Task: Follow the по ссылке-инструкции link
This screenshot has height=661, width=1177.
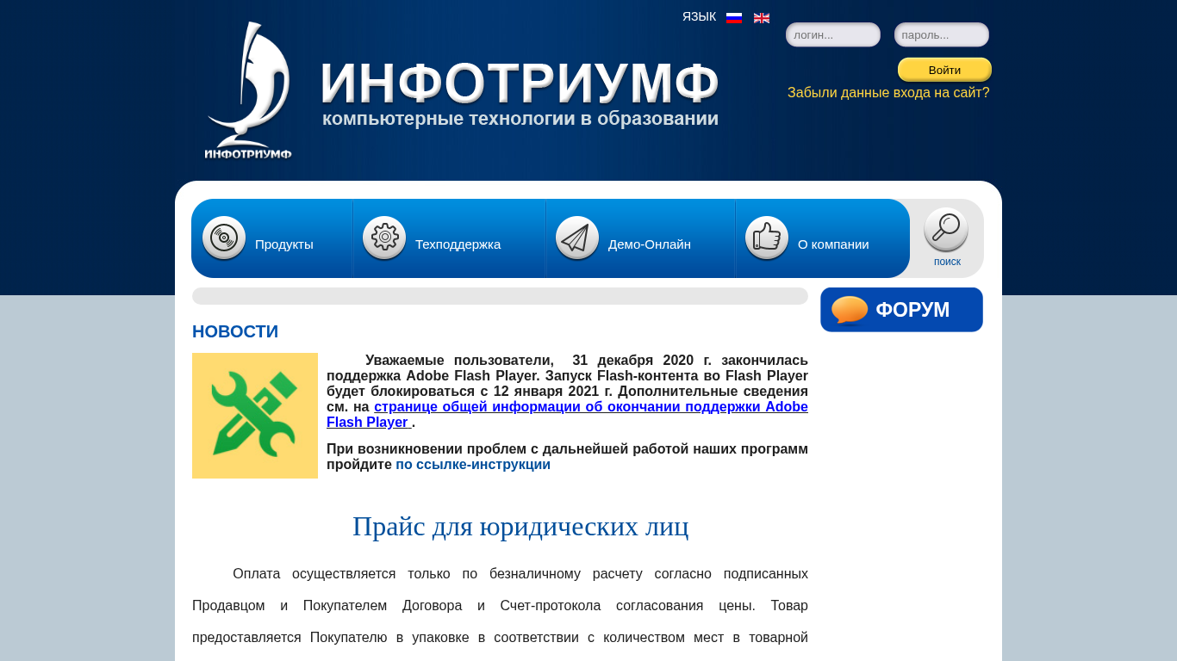Action: click(473, 465)
